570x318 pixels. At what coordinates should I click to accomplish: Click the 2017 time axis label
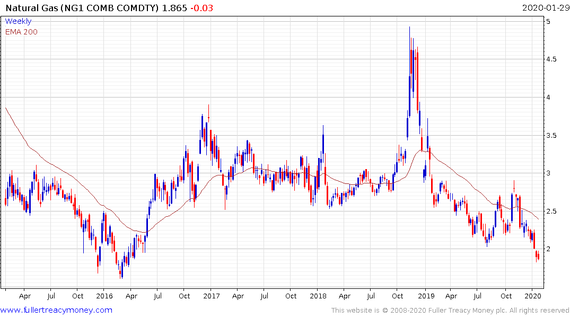tap(212, 296)
